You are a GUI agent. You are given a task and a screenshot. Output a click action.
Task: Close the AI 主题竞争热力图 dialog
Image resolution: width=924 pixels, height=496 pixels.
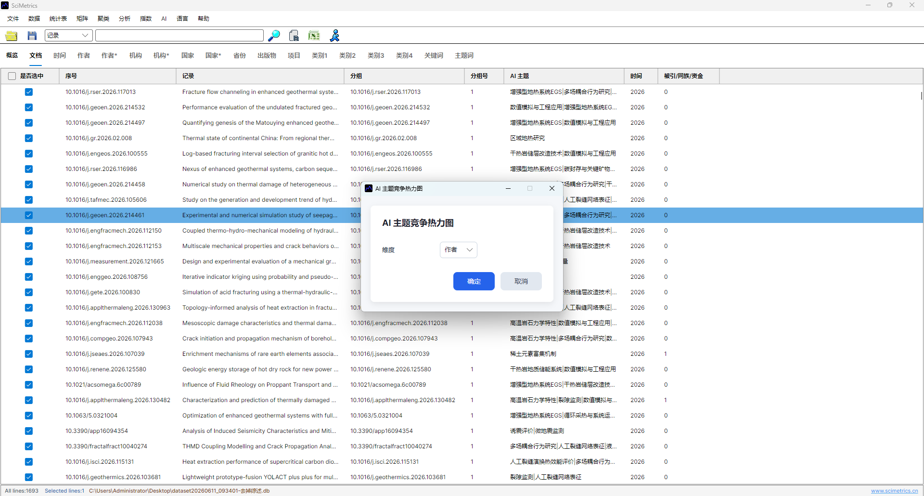point(552,188)
